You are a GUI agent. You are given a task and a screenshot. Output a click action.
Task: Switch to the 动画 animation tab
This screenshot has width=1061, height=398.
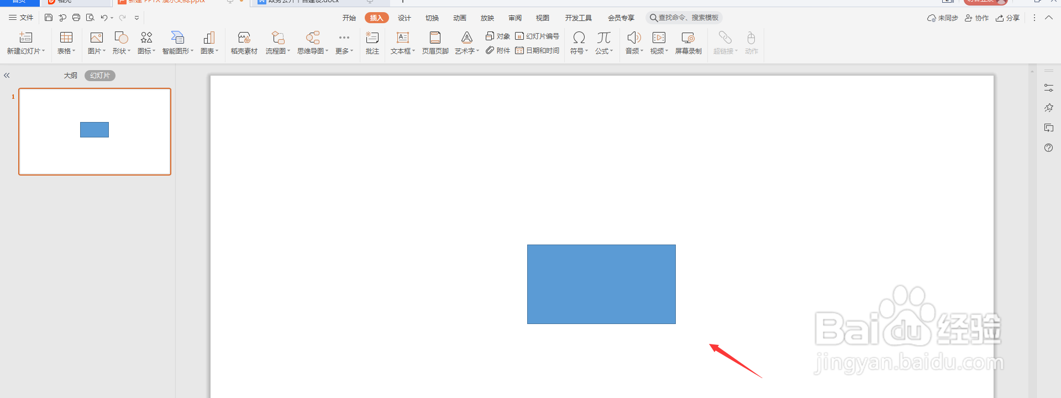pyautogui.click(x=460, y=18)
